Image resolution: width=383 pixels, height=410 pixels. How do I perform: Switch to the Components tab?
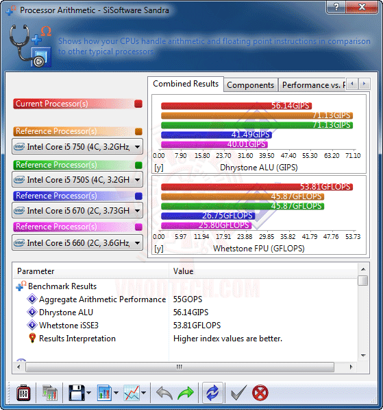coord(251,85)
